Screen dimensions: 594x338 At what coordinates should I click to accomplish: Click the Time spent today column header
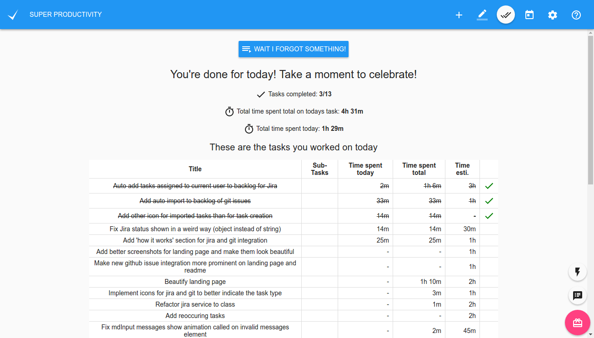pos(365,169)
